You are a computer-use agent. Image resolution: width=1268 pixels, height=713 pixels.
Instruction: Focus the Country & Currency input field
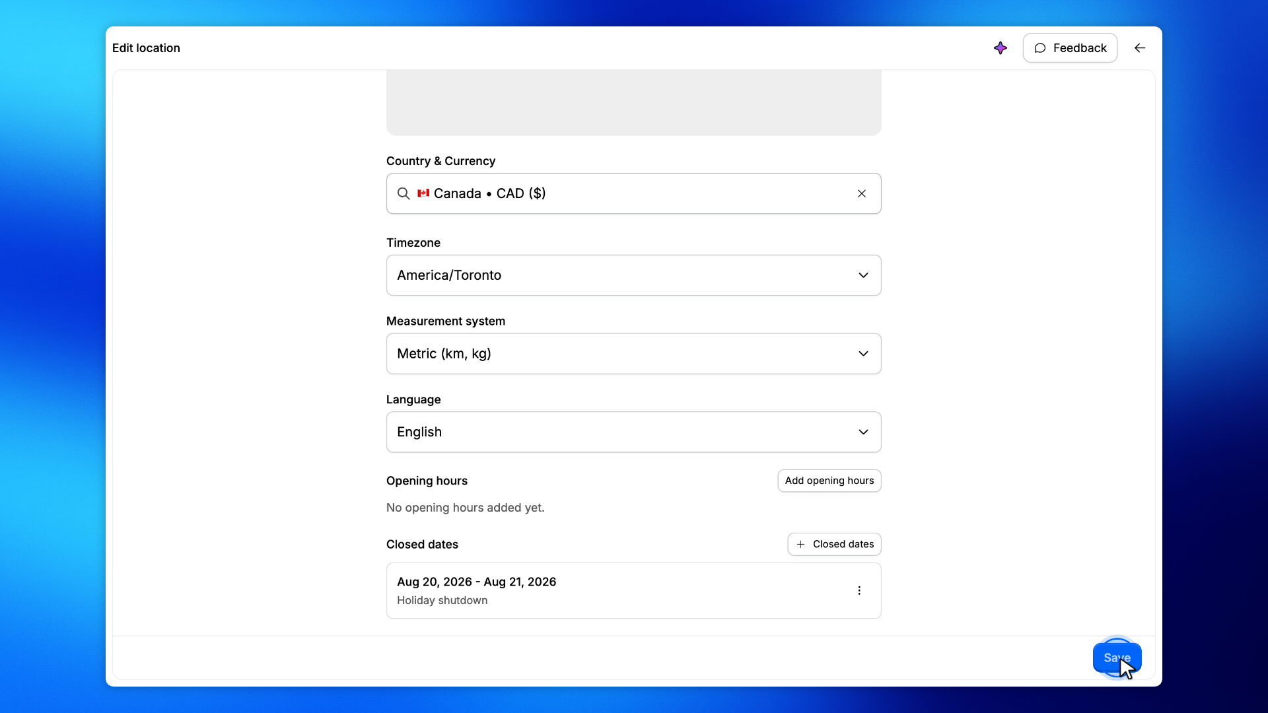[633, 193]
